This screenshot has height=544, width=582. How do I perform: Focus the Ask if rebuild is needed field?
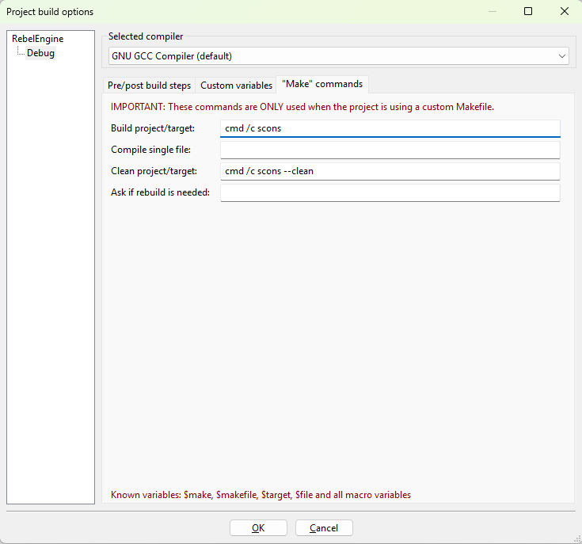(390, 192)
